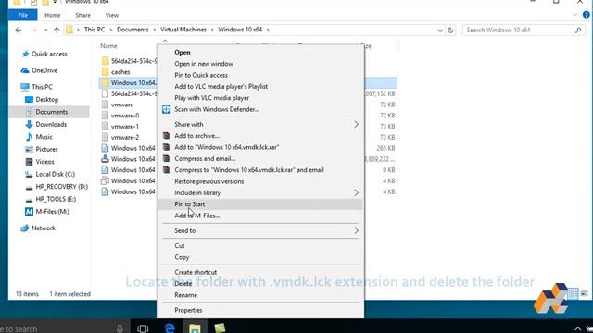This screenshot has width=593, height=333.
Task: Open File Explorer taskbar icon
Action: (195, 327)
